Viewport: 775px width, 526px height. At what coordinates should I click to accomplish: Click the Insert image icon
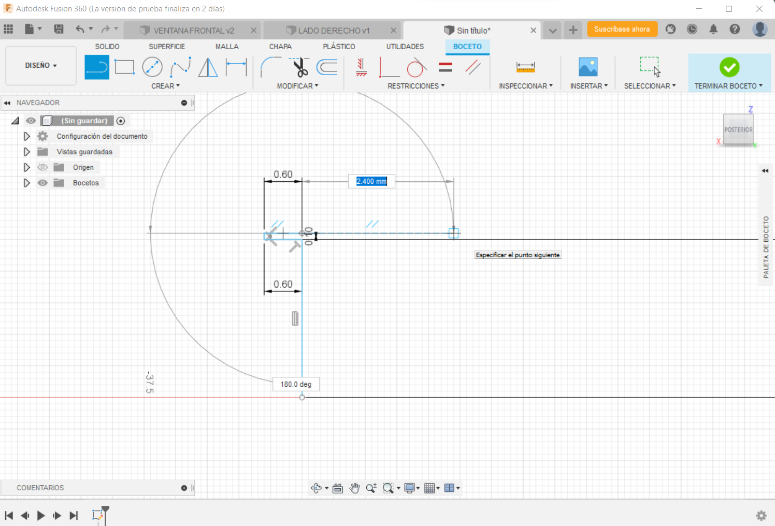(x=588, y=67)
